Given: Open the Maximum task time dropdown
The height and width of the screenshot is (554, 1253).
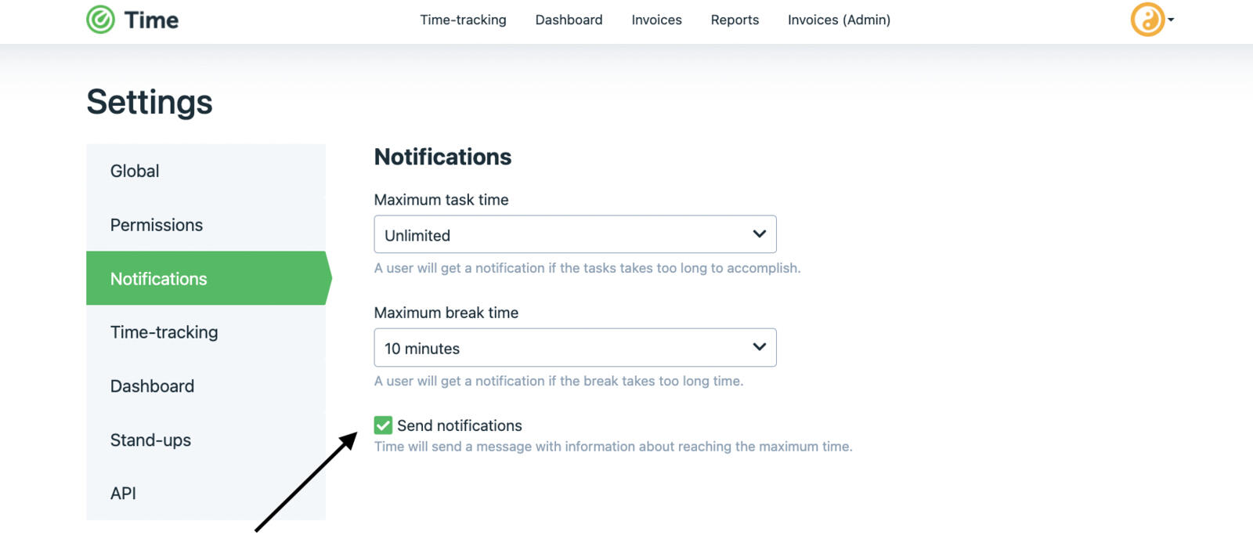Looking at the screenshot, I should coord(575,234).
